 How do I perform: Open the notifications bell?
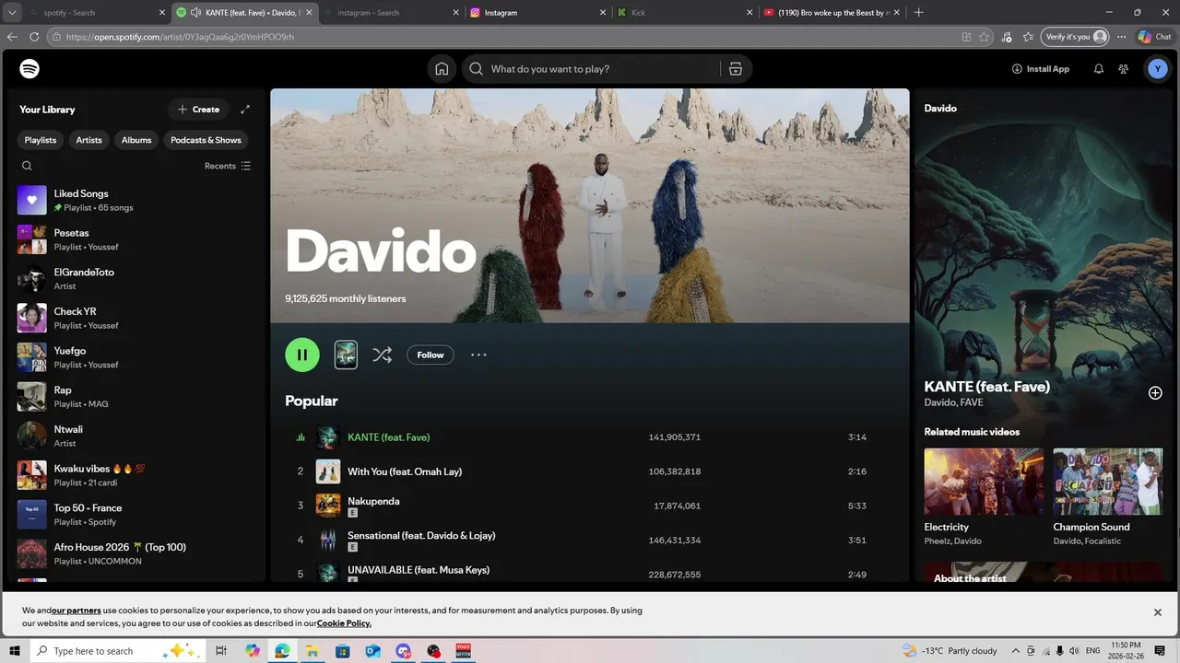click(x=1098, y=69)
